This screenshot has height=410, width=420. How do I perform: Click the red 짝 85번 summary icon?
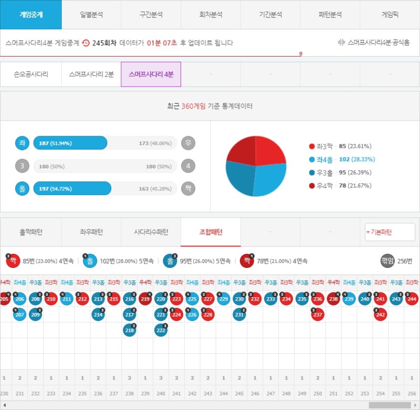[13, 261]
